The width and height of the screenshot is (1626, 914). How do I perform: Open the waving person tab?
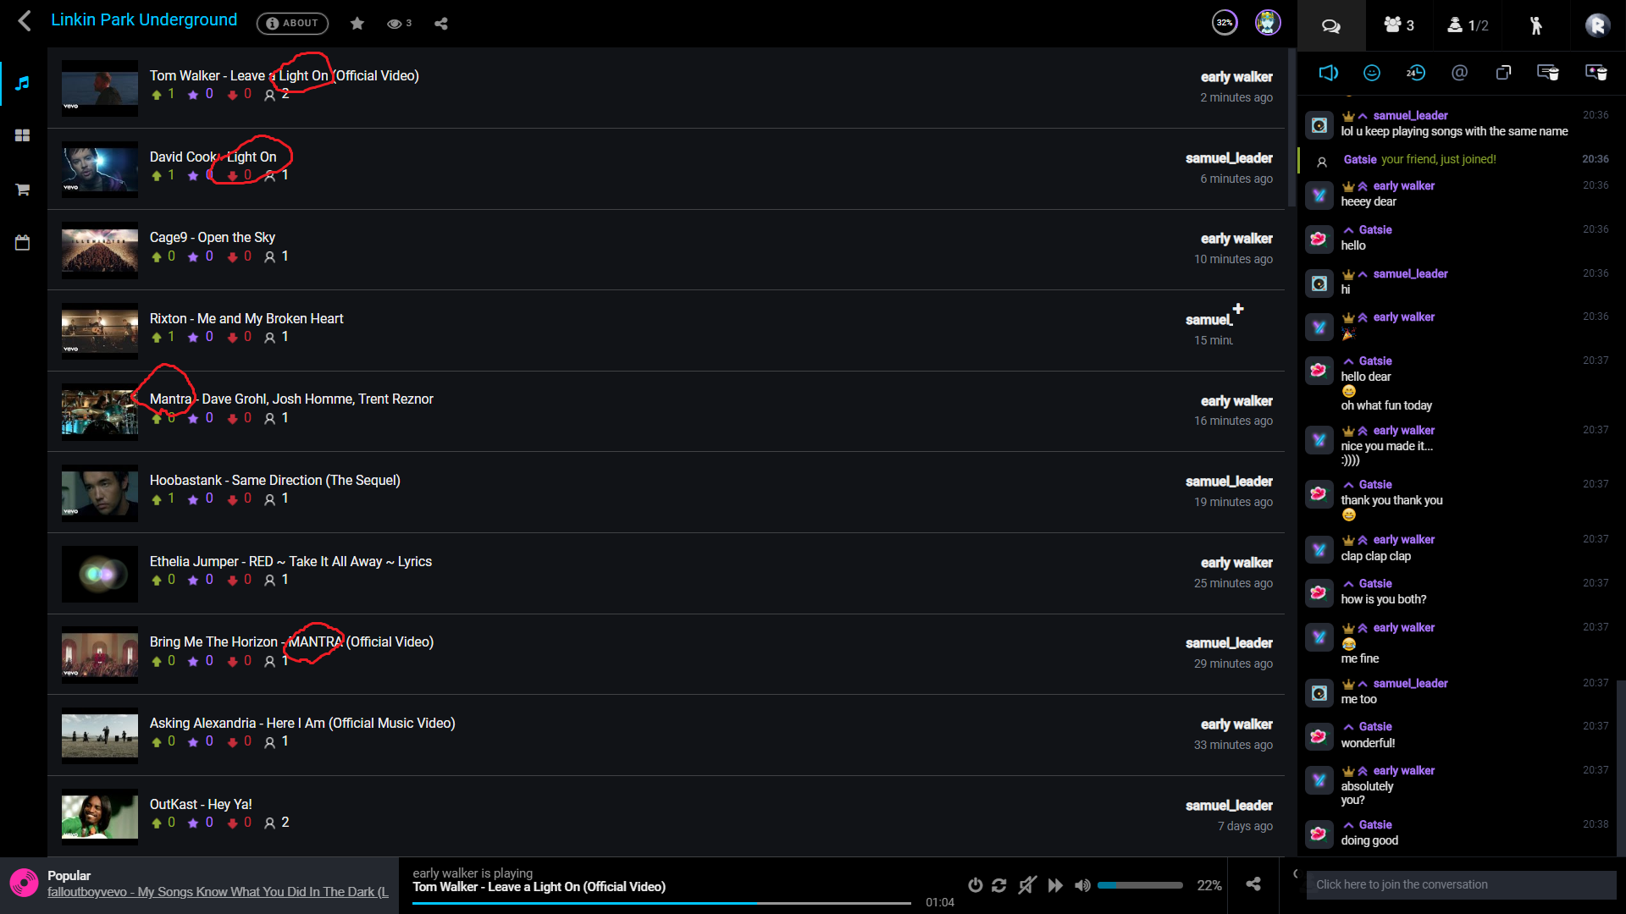coord(1535,25)
